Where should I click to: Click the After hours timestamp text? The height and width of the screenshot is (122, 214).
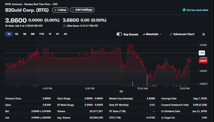tap(82, 26)
